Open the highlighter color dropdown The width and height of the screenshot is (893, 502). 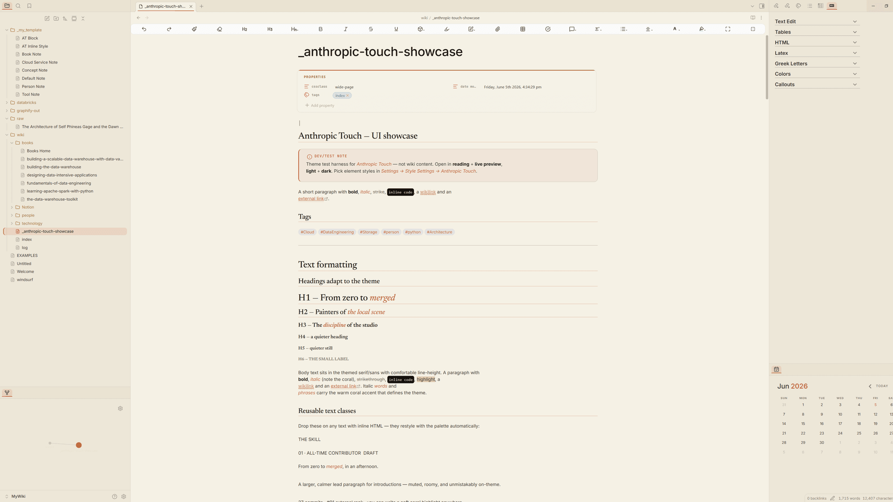(x=702, y=29)
